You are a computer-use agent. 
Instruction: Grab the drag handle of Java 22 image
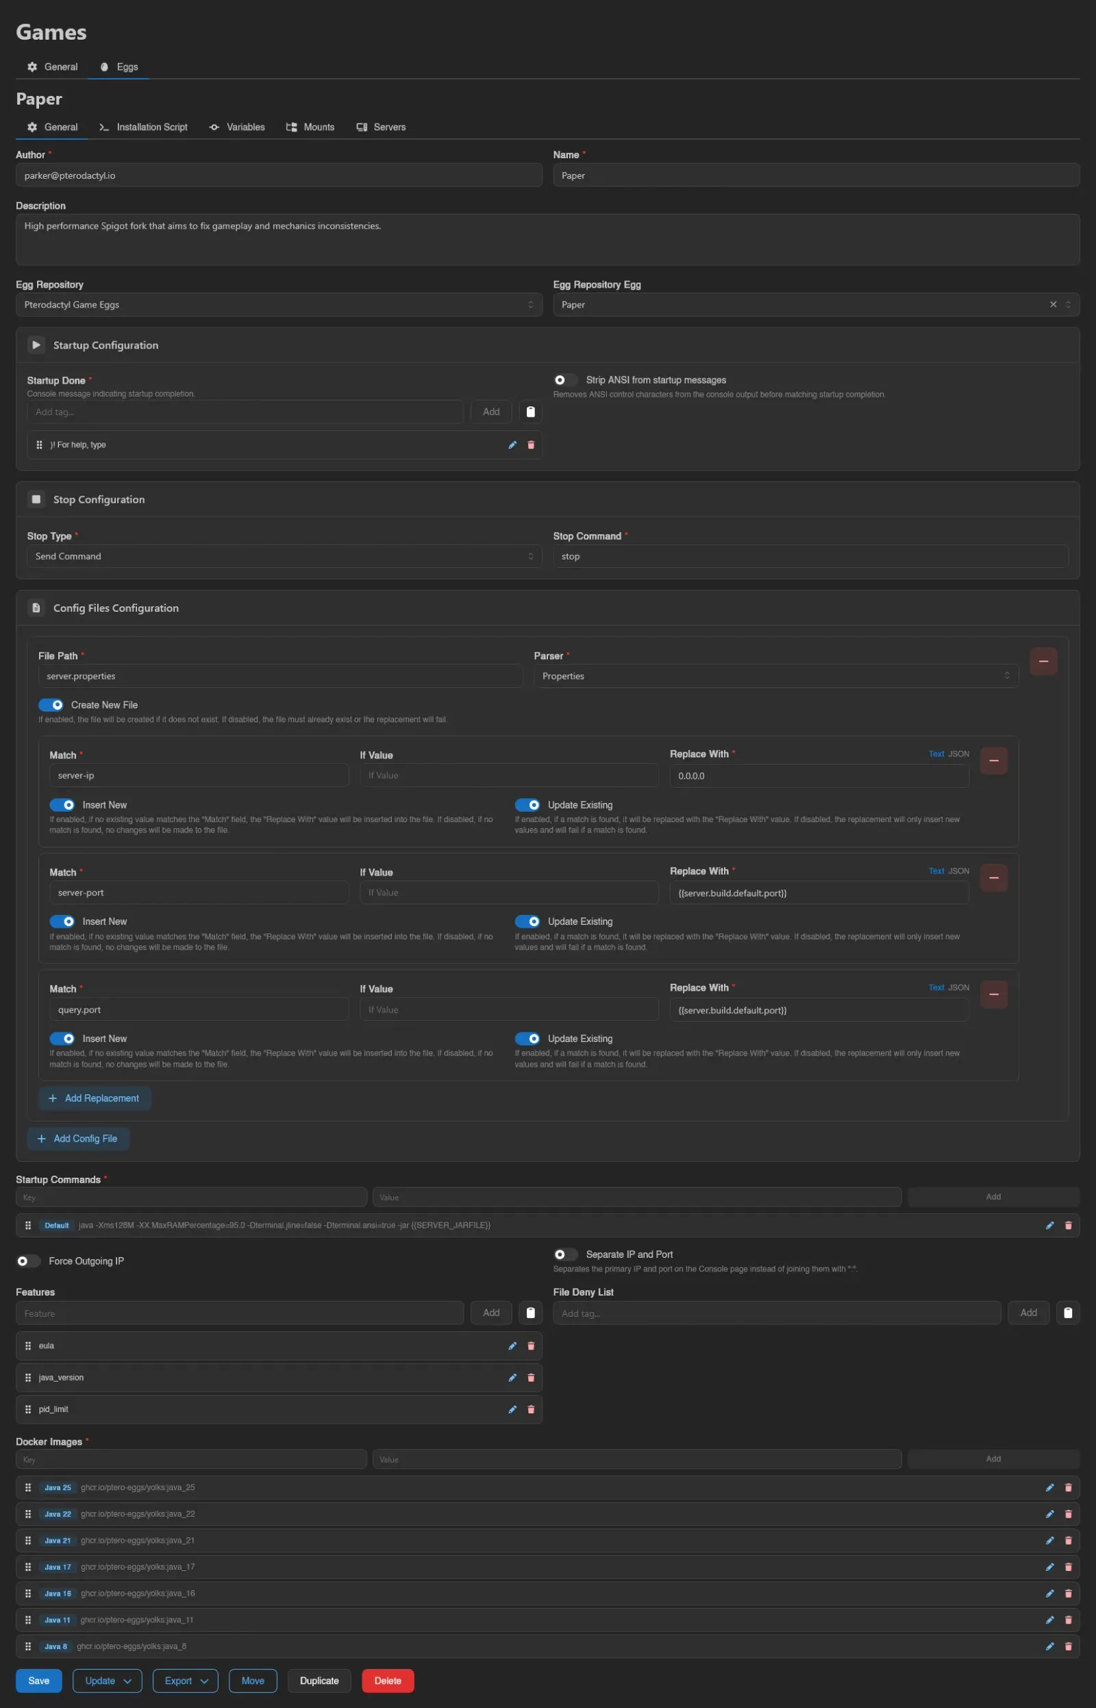pos(28,1513)
